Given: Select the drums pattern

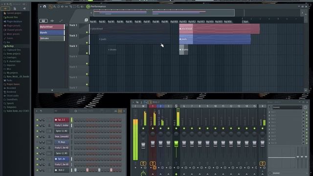Looking at the screenshot, I should (52, 38).
